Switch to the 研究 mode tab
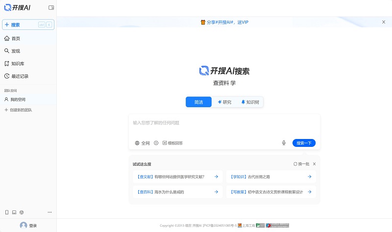This screenshot has height=232, width=392. [x=224, y=102]
